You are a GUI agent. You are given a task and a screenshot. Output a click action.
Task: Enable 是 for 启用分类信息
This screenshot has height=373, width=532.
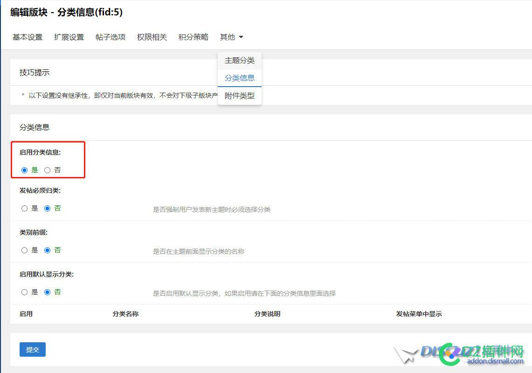pyautogui.click(x=24, y=170)
